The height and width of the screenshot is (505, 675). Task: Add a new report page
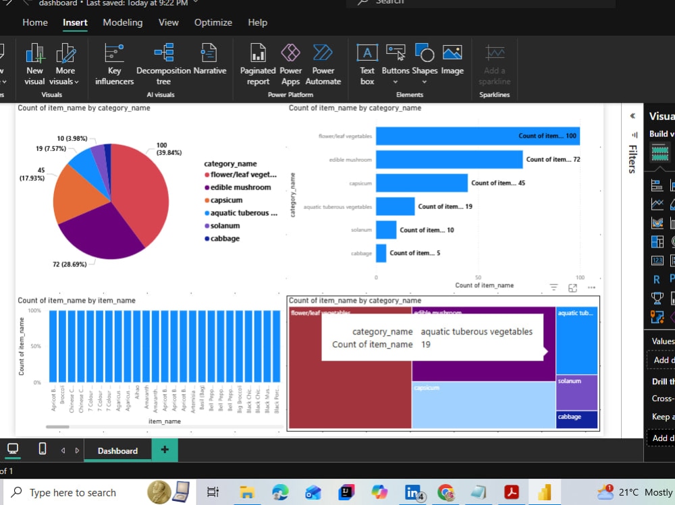coord(165,450)
